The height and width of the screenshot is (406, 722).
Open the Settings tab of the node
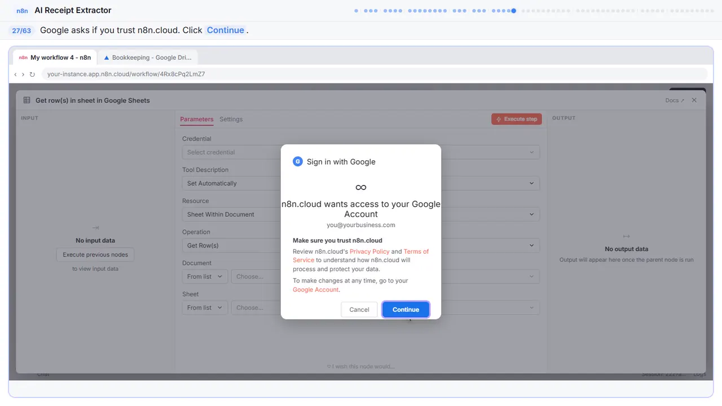231,119
